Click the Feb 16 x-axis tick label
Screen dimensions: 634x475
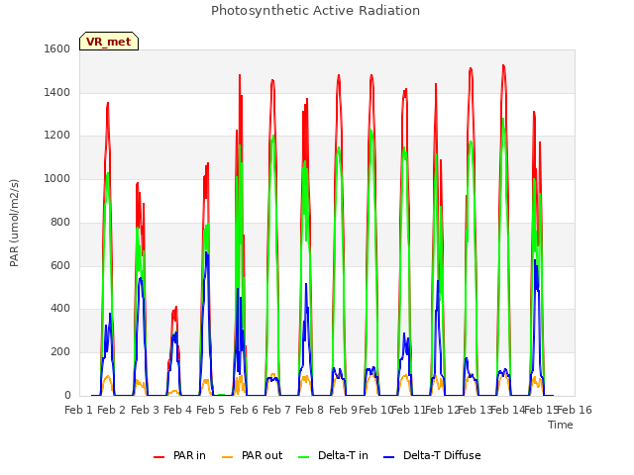(575, 410)
